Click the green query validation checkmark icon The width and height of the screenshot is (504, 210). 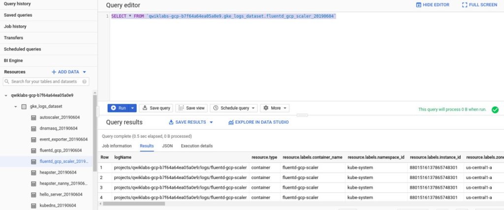pyautogui.click(x=495, y=110)
